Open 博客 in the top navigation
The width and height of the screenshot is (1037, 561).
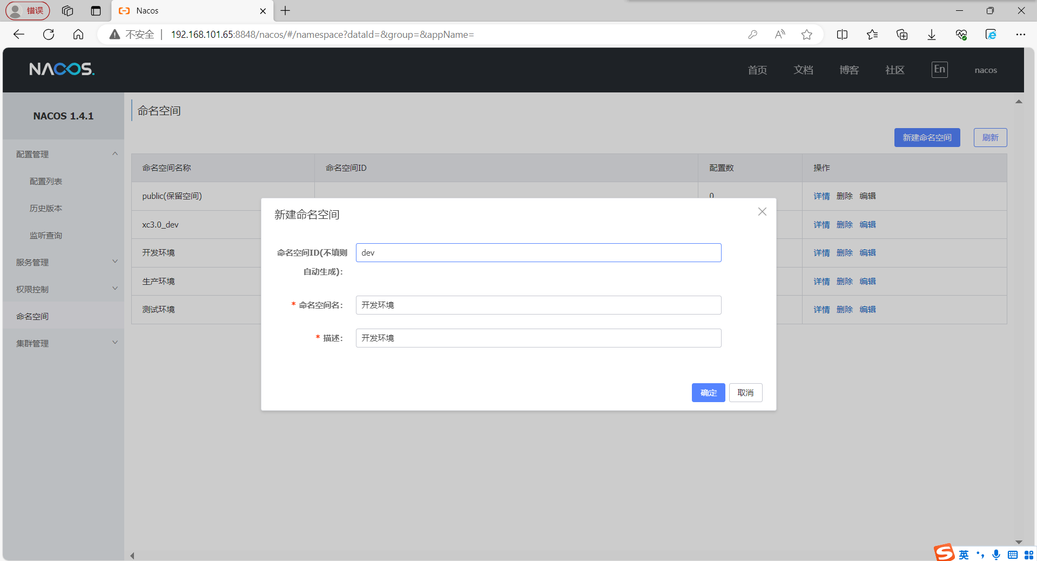tap(849, 70)
